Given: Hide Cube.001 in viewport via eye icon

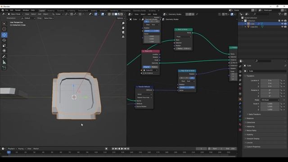Looking at the screenshot, I should tap(282, 27).
